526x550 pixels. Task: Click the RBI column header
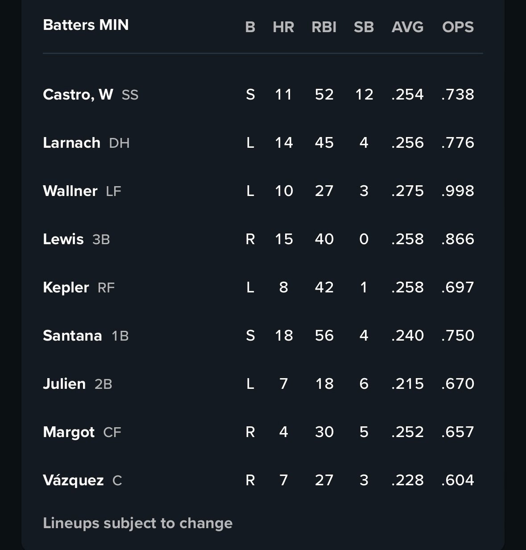point(324,27)
